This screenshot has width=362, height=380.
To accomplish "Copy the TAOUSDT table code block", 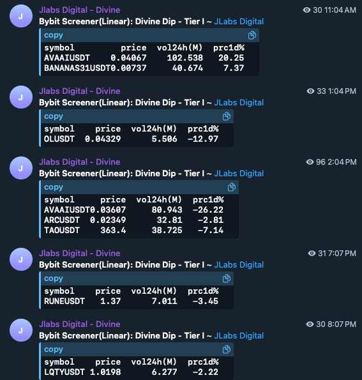I will tap(232, 187).
